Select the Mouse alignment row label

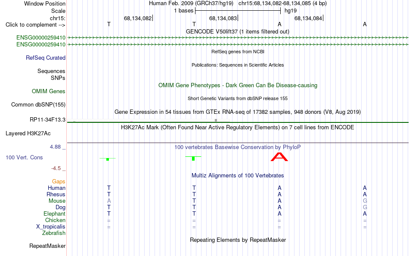tap(57, 201)
